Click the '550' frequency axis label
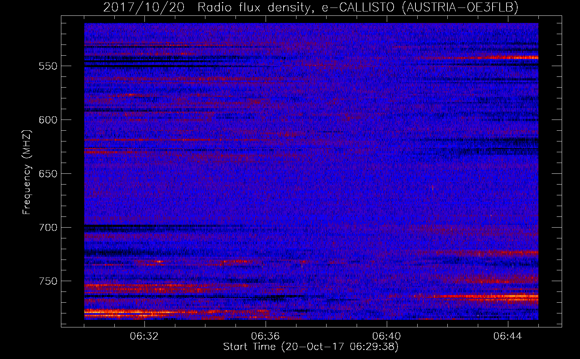The image size is (580, 359). (48, 67)
